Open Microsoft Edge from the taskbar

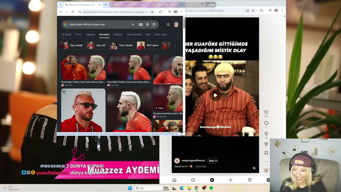click(x=182, y=188)
